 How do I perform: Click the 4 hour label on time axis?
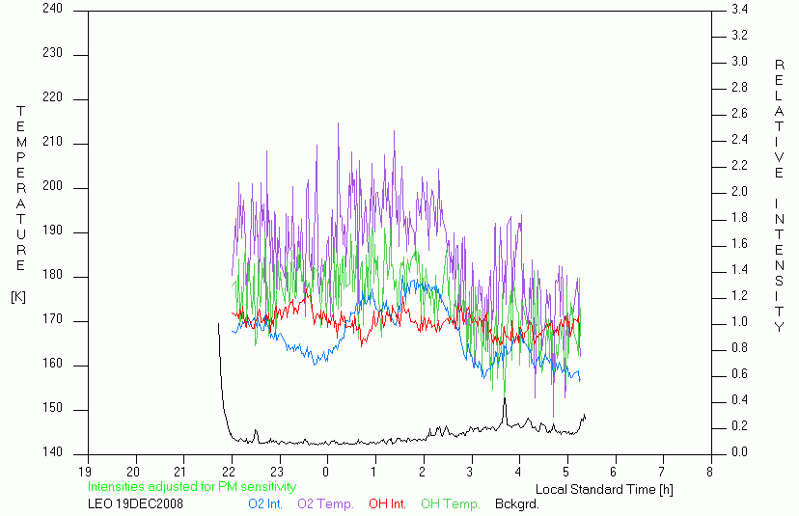tap(518, 473)
